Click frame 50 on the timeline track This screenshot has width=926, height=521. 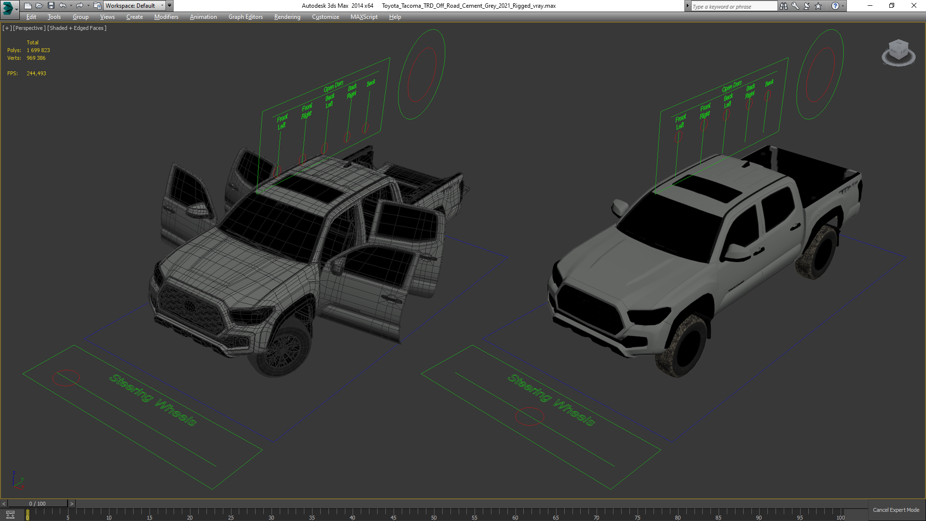point(434,514)
